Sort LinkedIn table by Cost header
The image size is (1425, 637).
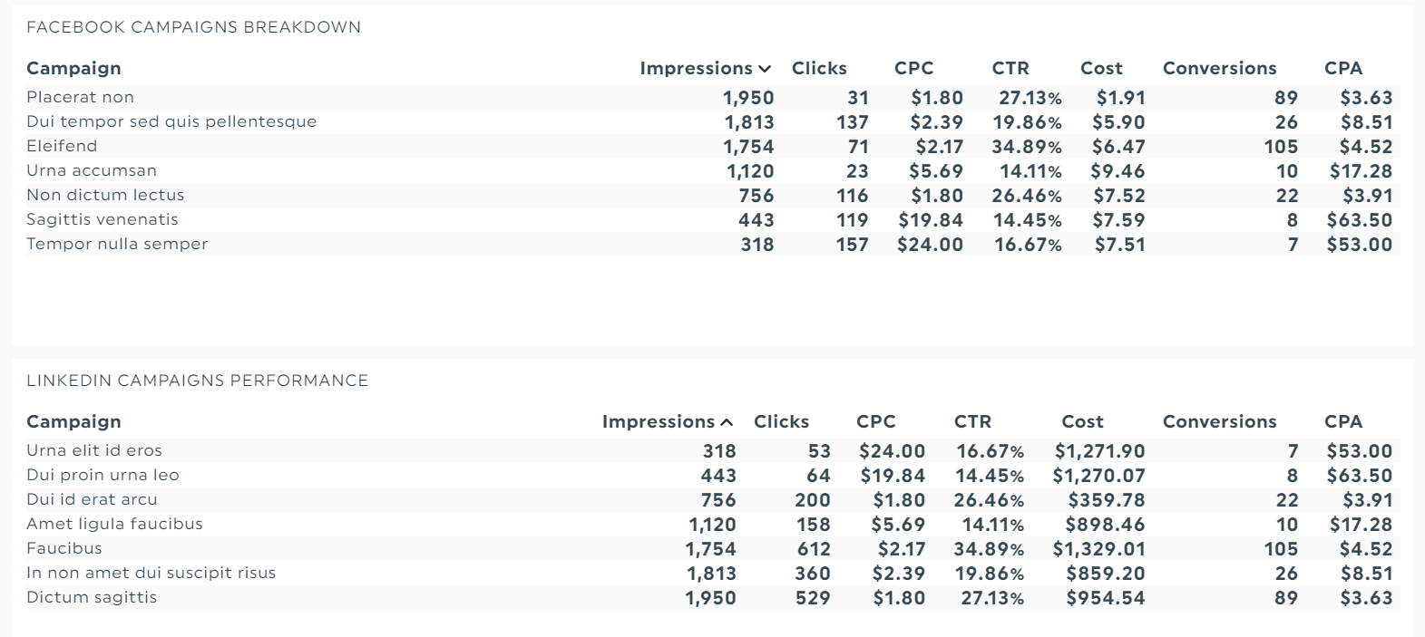tap(1082, 421)
